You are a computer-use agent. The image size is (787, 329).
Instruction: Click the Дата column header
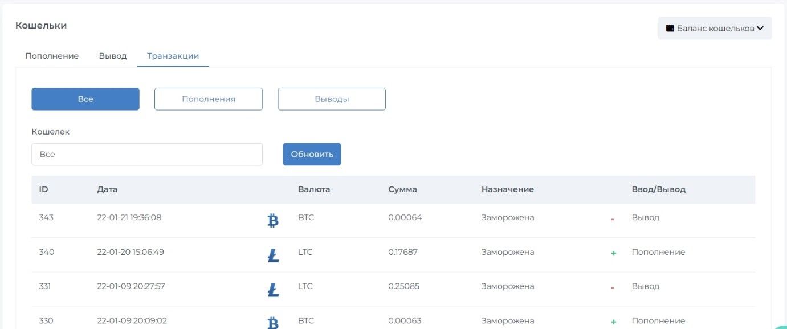(107, 189)
